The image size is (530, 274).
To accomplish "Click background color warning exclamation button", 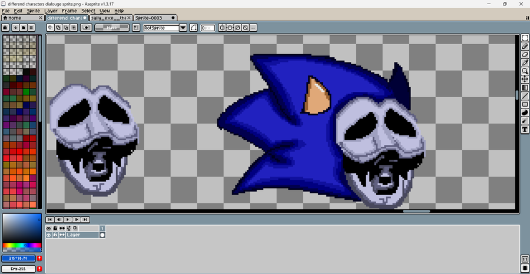I will pos(39,269).
